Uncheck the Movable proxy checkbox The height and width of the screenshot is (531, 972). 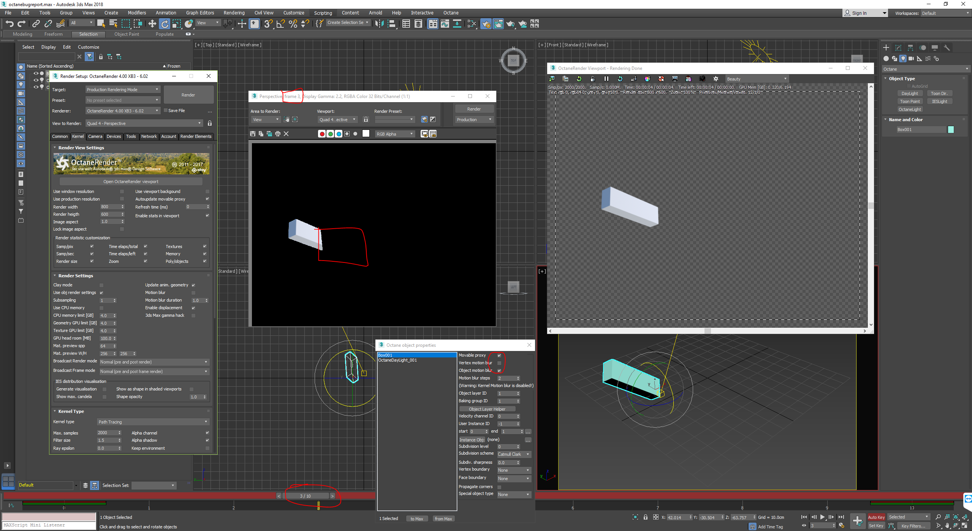(499, 356)
